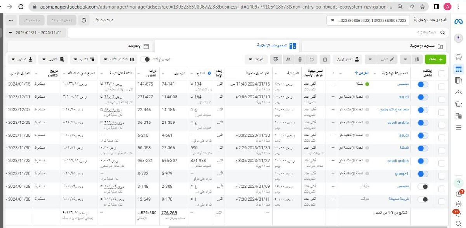Click the trash icon to delete ad sets

point(299,59)
